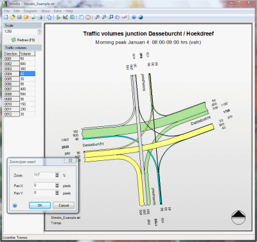Click the red-blue zoom/pan exact icon

[125, 17]
